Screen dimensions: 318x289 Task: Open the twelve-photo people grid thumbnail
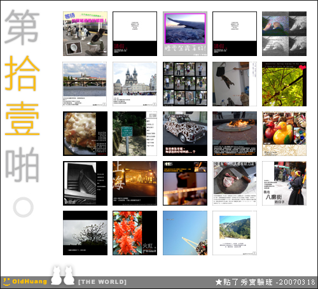185,84
